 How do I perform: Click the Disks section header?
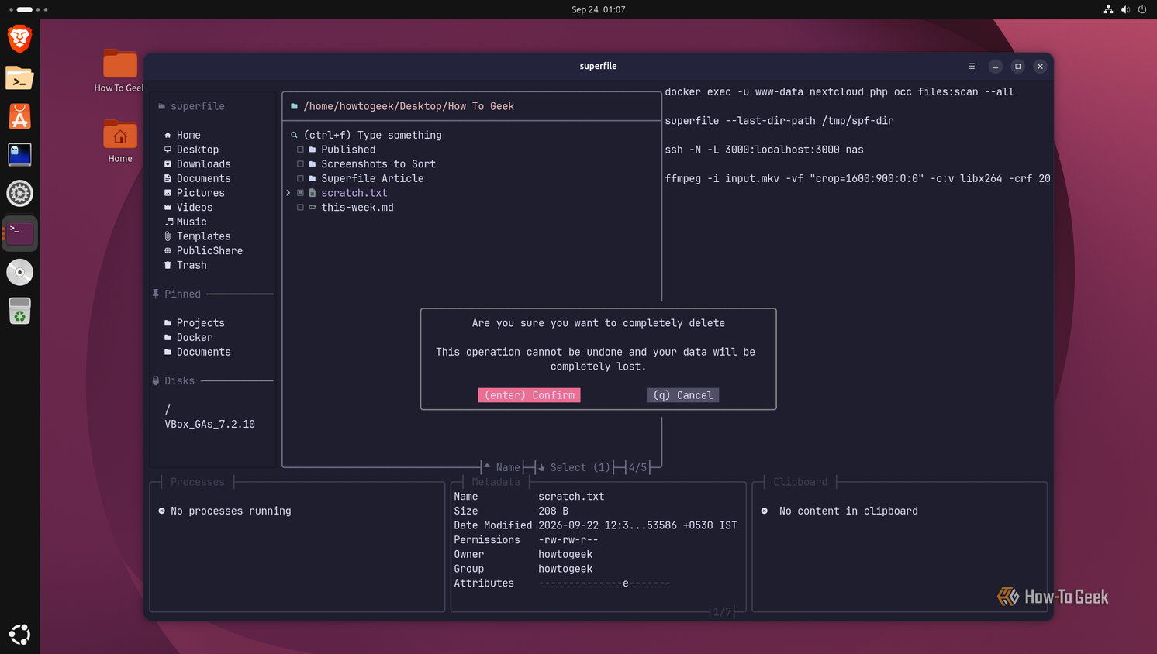click(174, 381)
